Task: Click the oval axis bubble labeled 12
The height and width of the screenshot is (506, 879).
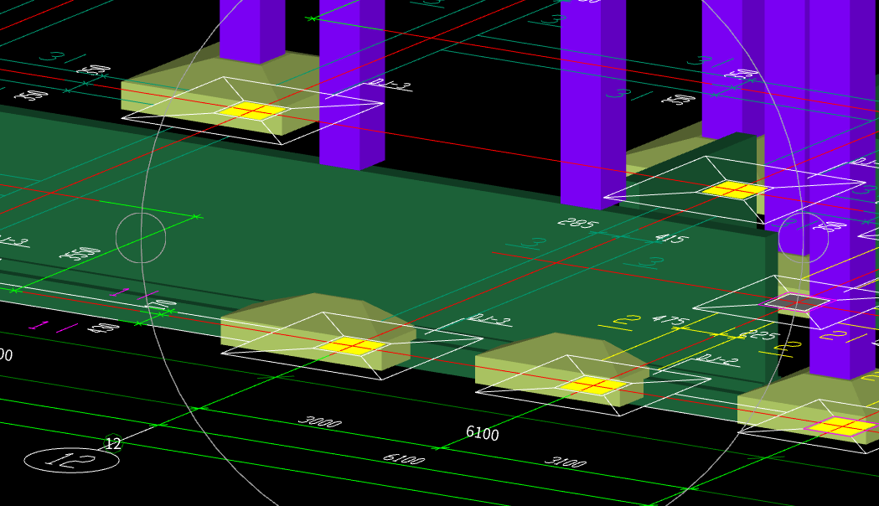Action: pyautogui.click(x=72, y=461)
